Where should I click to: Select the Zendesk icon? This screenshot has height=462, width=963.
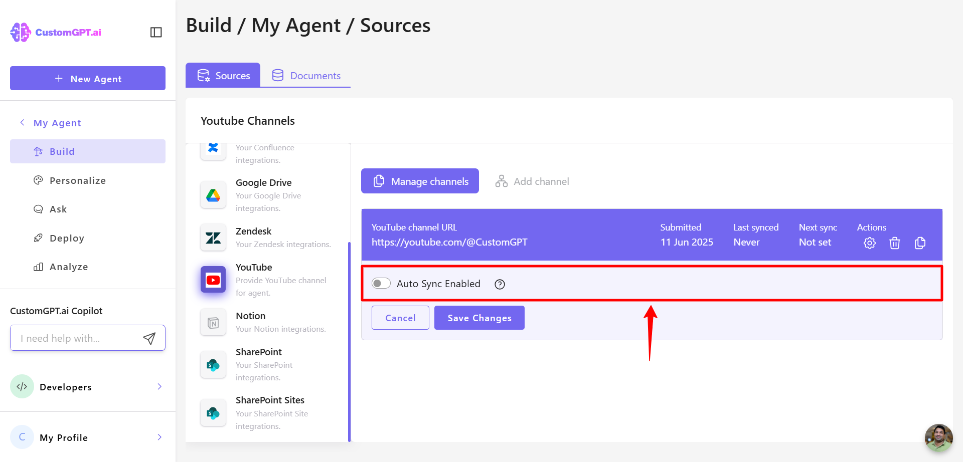tap(213, 238)
